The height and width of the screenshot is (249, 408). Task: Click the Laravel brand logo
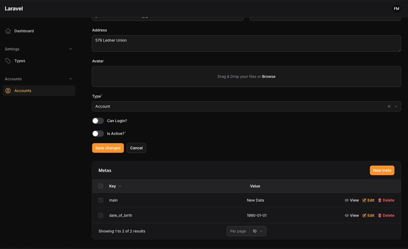tap(14, 9)
